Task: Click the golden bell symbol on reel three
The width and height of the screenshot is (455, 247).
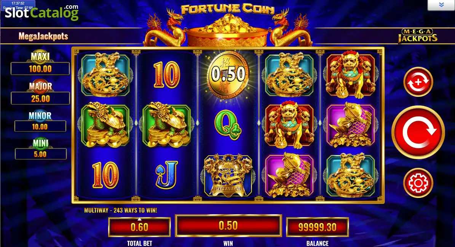Action: tap(228, 176)
